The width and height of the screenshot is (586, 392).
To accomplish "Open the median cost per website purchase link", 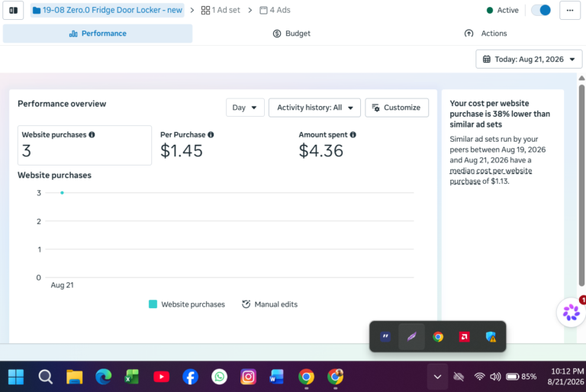I will click(491, 175).
